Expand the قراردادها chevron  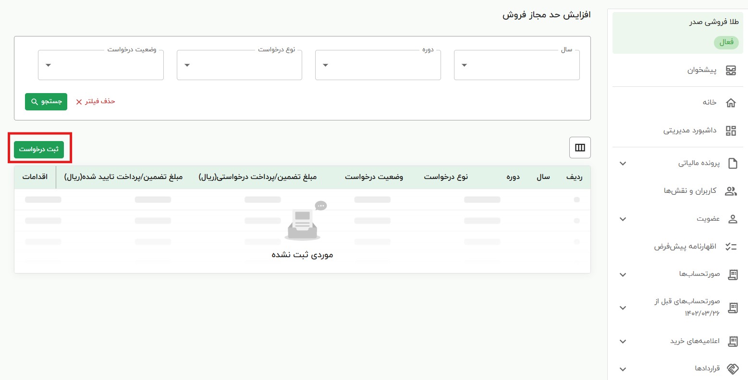(x=623, y=369)
